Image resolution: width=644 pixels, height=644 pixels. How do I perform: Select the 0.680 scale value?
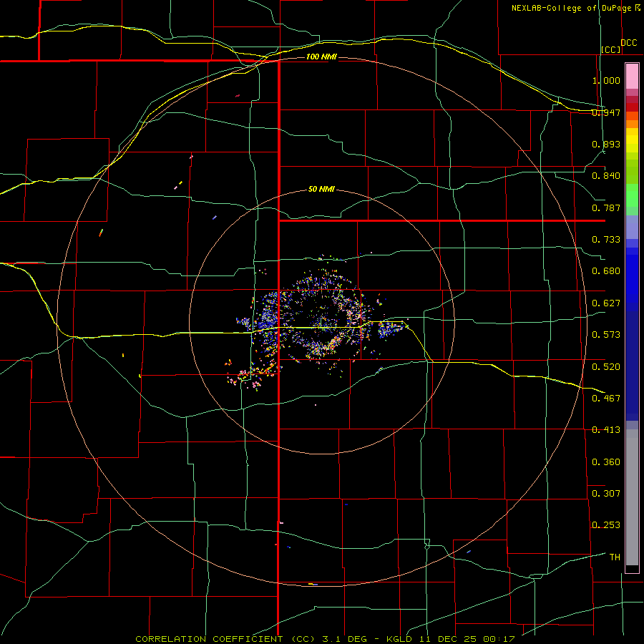606,271
